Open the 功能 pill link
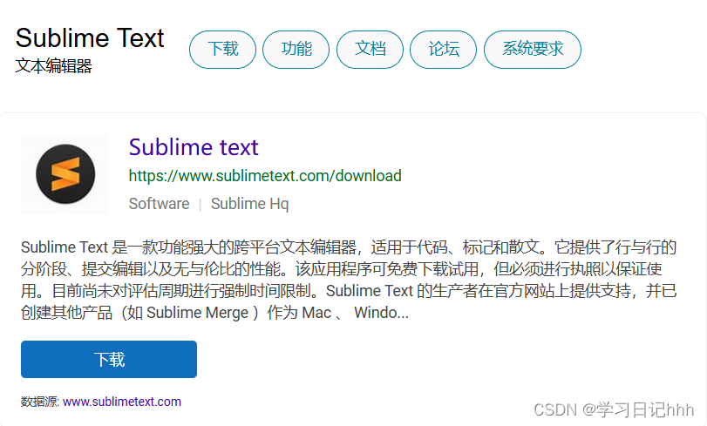707x426 pixels. click(x=296, y=49)
